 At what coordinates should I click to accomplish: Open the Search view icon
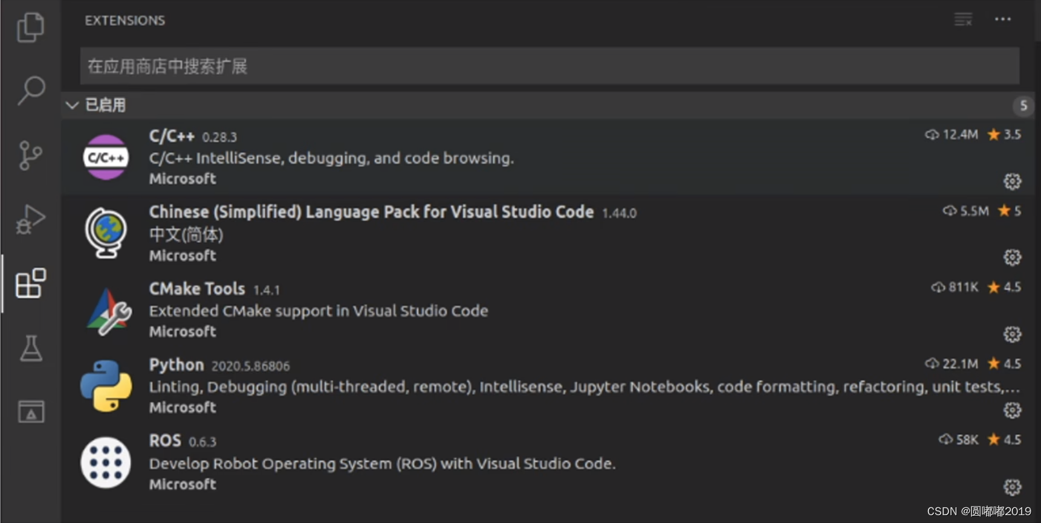(x=31, y=91)
